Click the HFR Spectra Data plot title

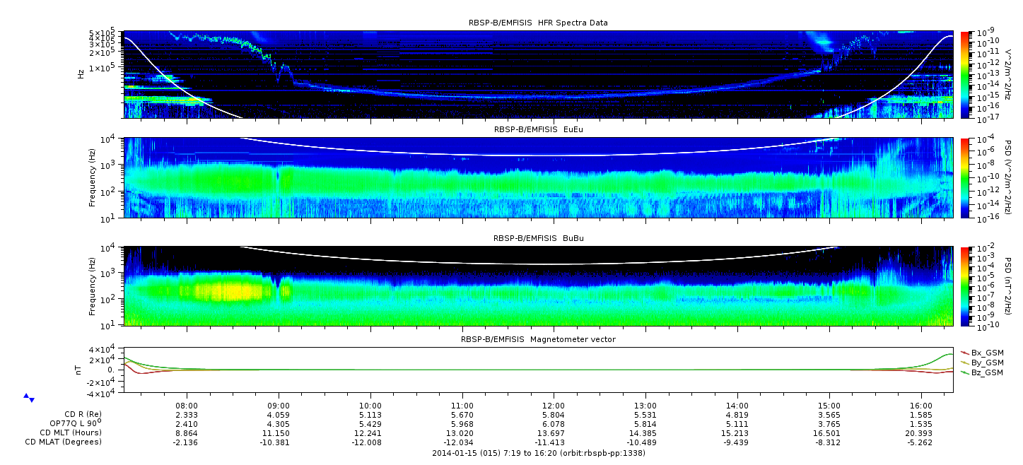tap(538, 23)
